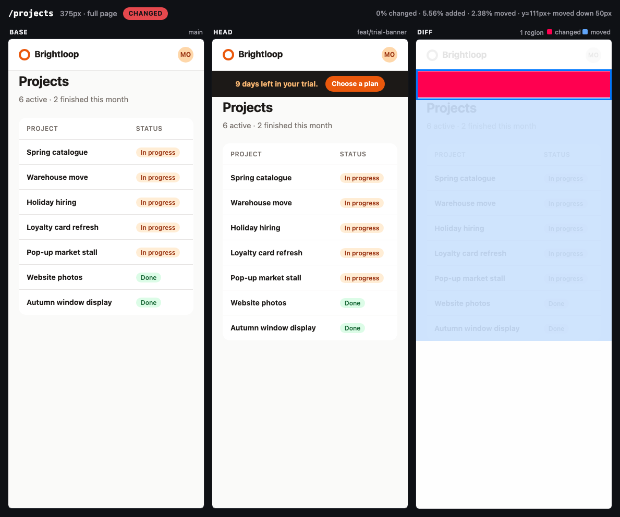620x517 pixels.
Task: Click the blue moved legend swatch
Action: click(x=585, y=32)
